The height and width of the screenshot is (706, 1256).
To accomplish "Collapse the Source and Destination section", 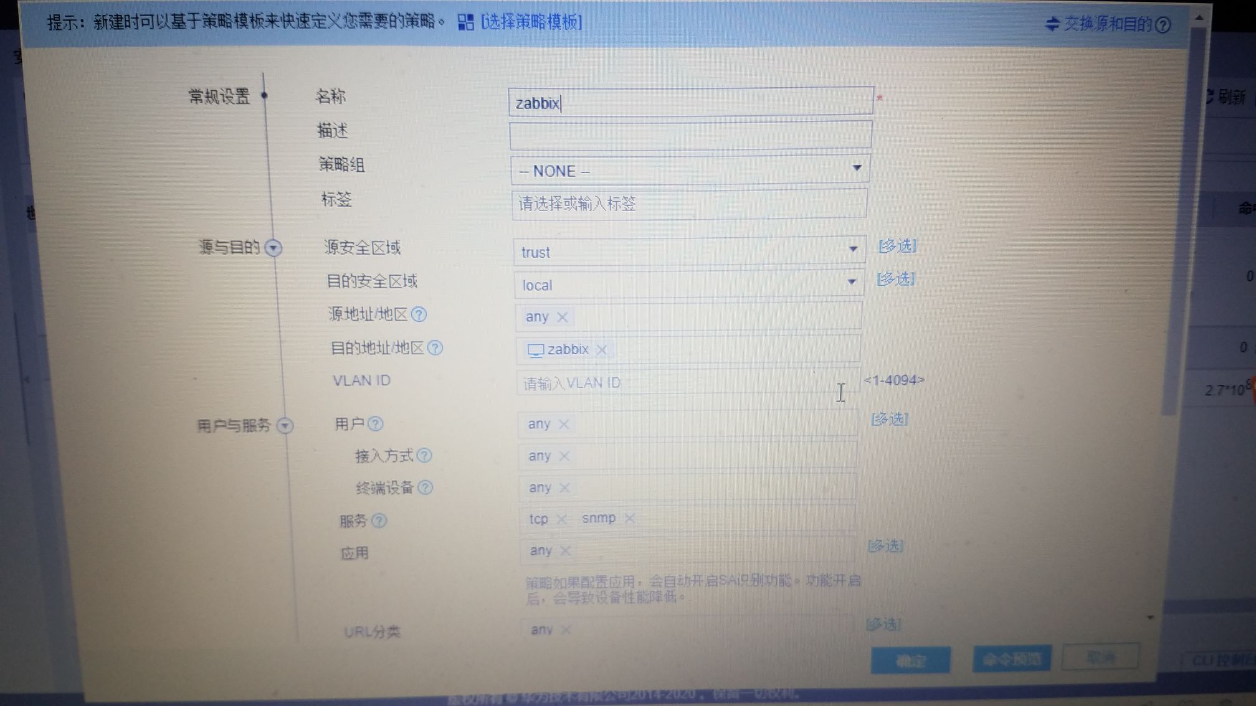I will (x=273, y=248).
